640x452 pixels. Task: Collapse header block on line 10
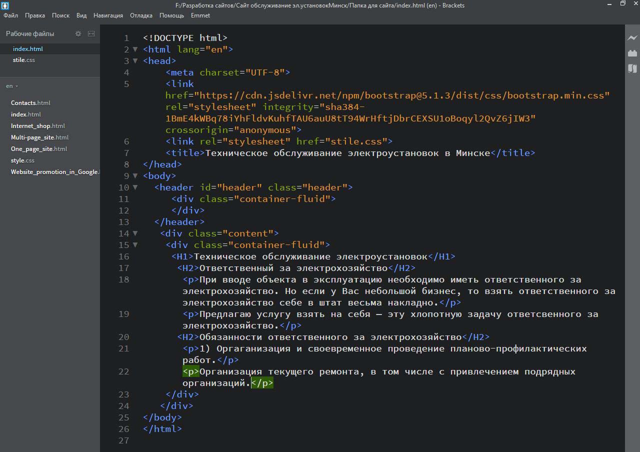(x=135, y=187)
